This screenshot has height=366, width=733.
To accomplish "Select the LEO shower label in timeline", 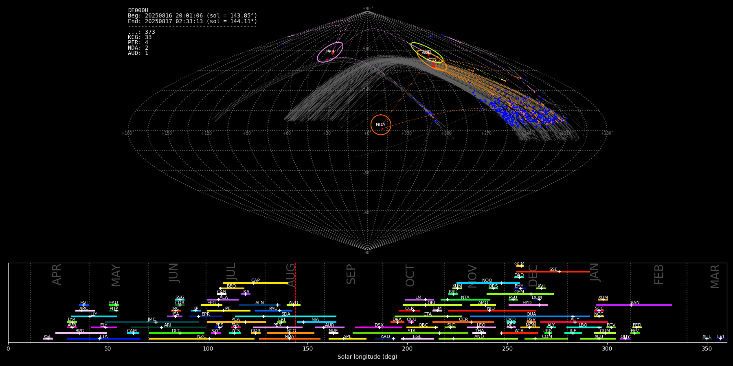I will [481, 325].
